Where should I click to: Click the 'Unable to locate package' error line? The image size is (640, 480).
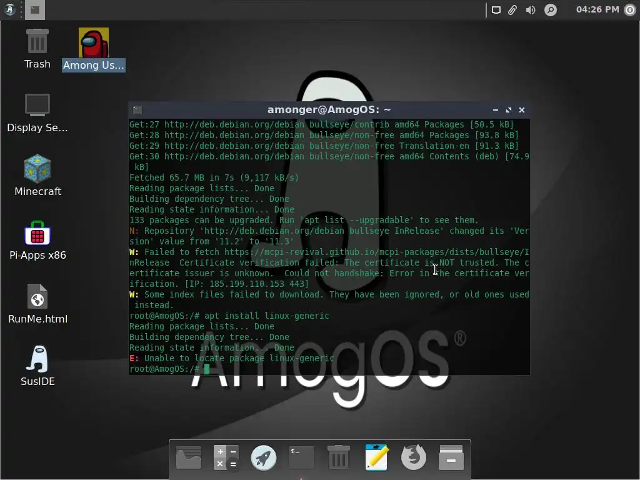(x=232, y=358)
